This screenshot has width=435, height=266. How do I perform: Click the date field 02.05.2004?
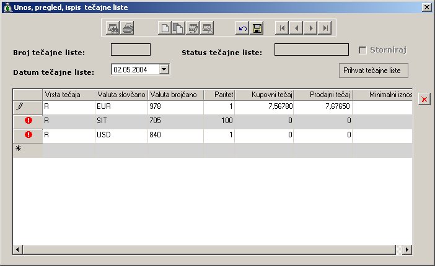(135, 69)
